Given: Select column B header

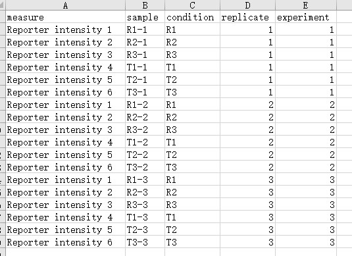Looking at the screenshot, I should (145, 5).
